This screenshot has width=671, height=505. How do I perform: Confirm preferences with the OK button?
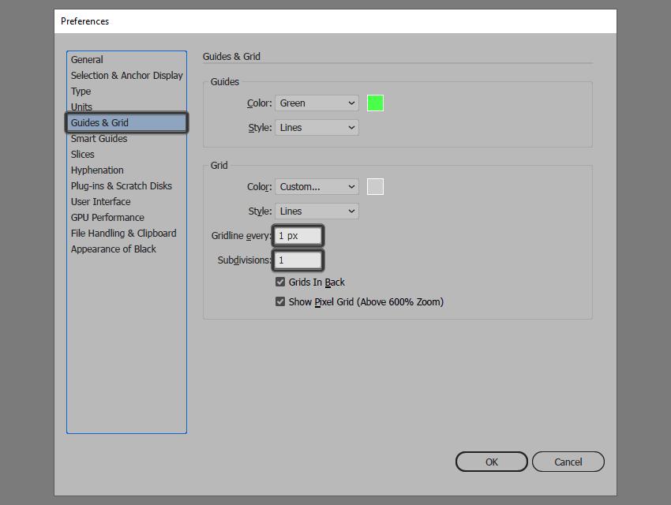pyautogui.click(x=491, y=462)
